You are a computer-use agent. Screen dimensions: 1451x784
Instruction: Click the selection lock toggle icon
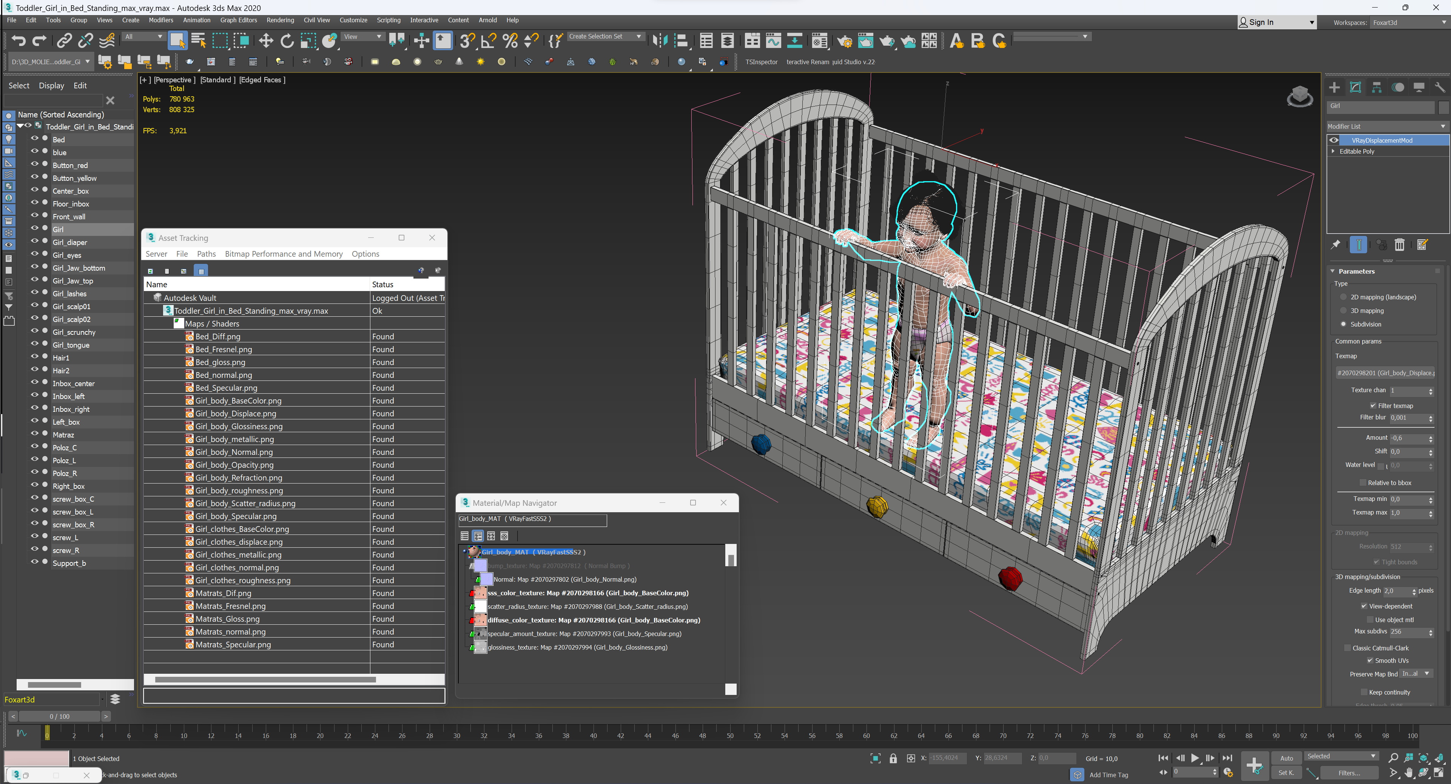point(893,758)
